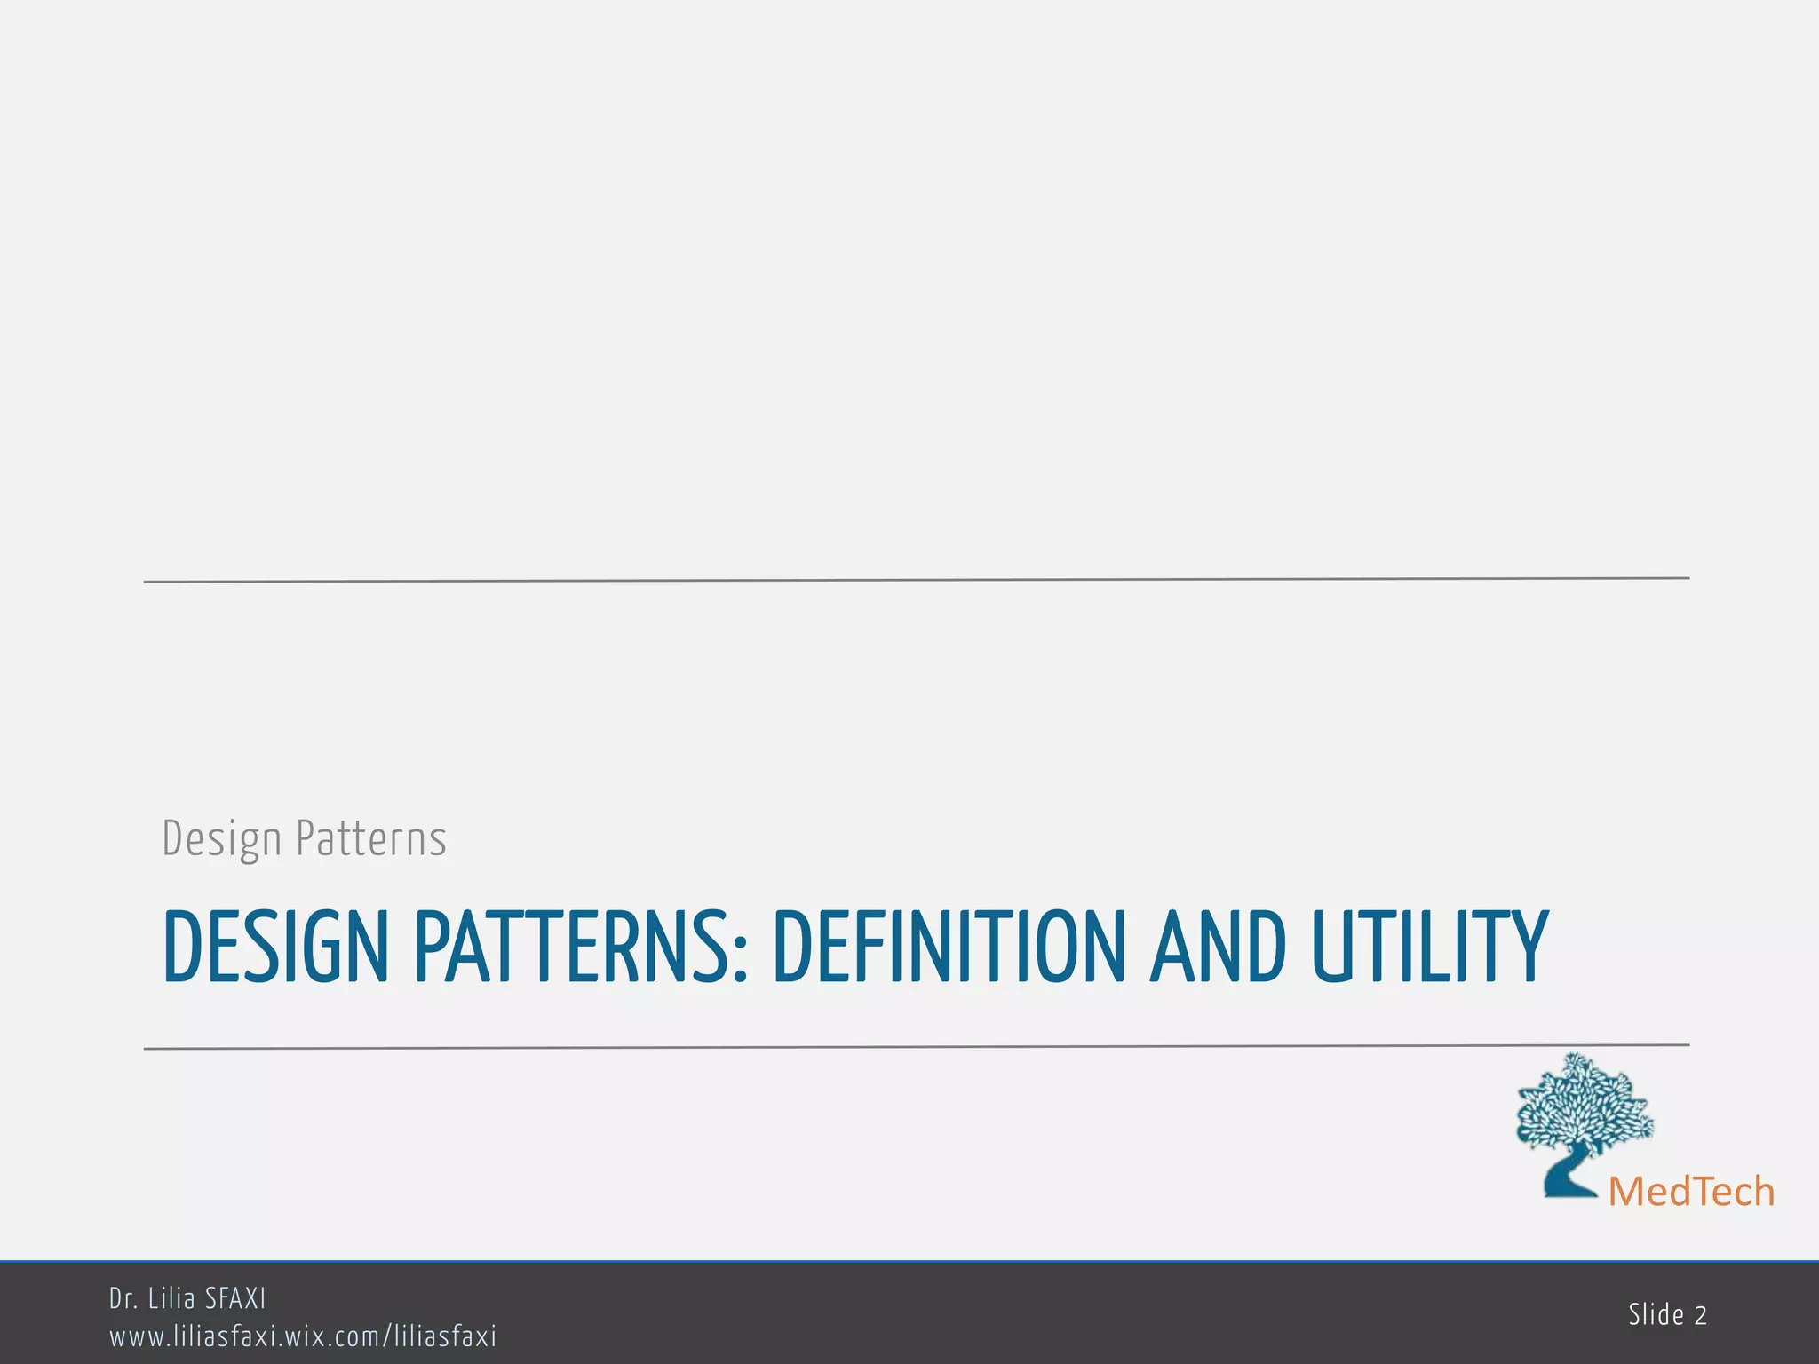
Task: Open the liliasfaxi.wix.com website link
Action: click(x=303, y=1336)
